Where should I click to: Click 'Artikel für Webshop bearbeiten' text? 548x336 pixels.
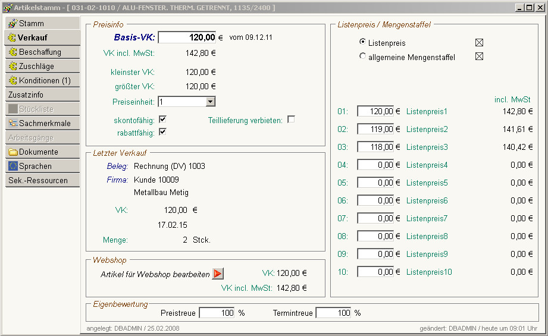point(155,274)
